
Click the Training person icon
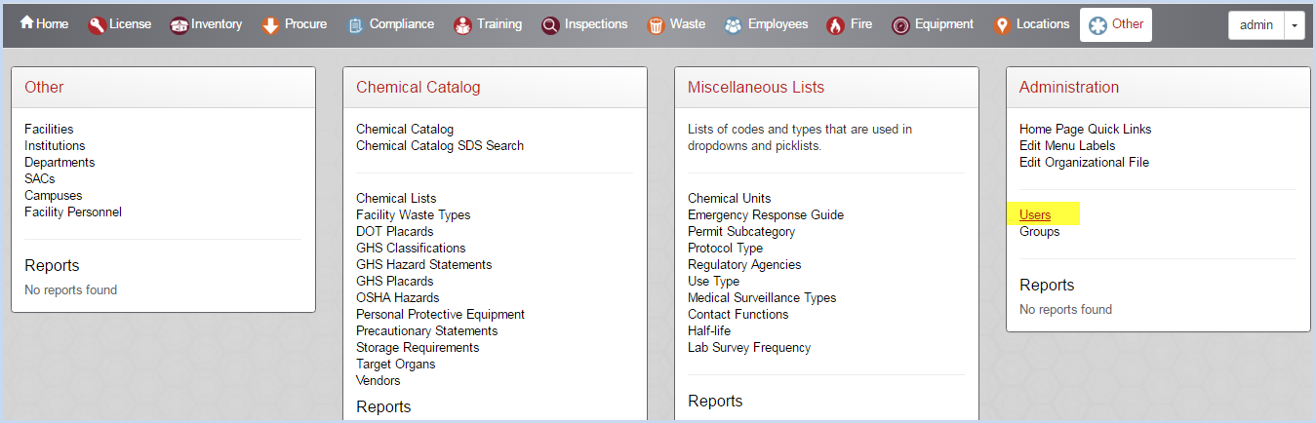click(x=462, y=25)
